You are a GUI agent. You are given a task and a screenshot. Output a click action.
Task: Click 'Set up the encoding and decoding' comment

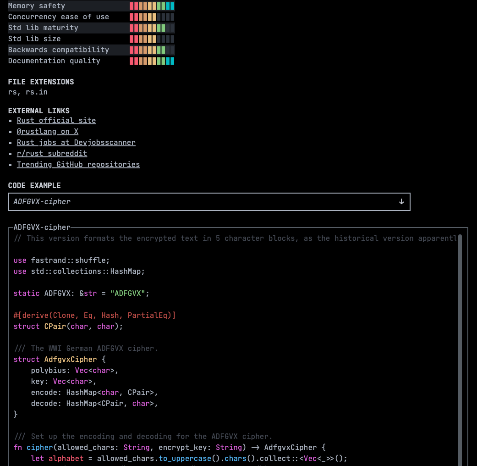pos(143,437)
